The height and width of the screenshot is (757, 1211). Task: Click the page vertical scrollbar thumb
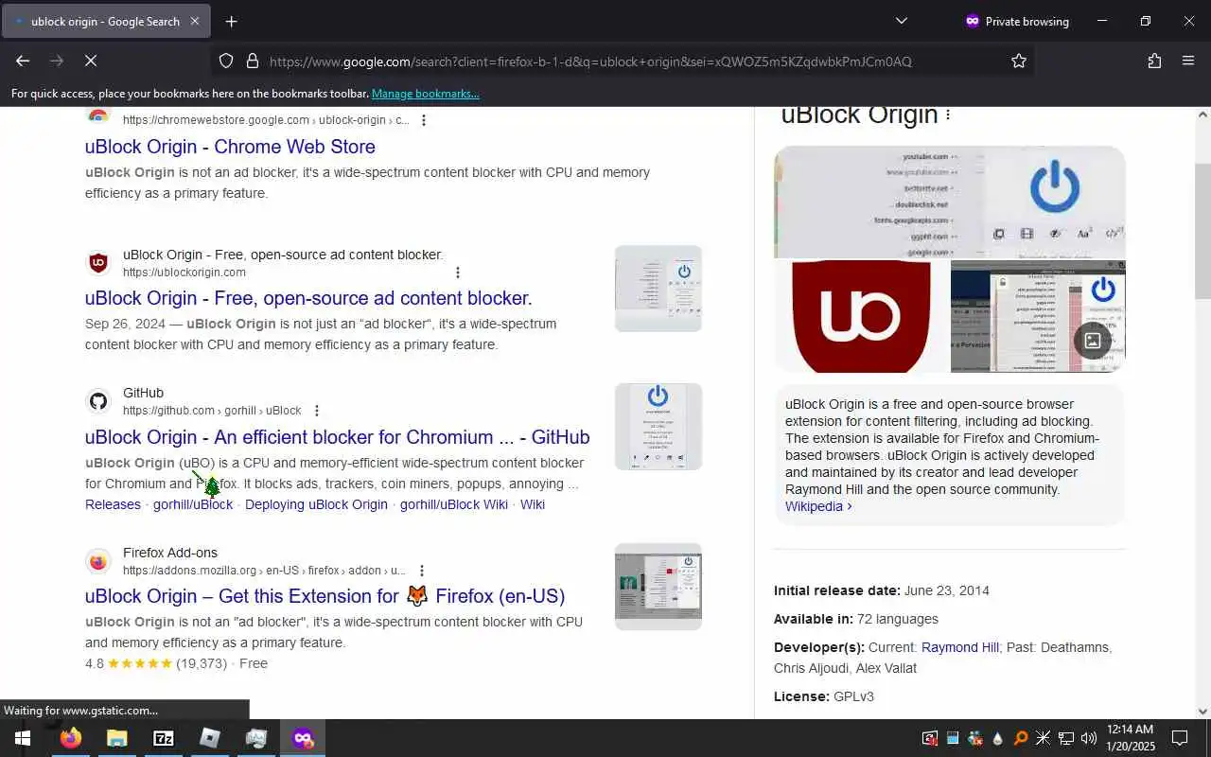click(1202, 232)
